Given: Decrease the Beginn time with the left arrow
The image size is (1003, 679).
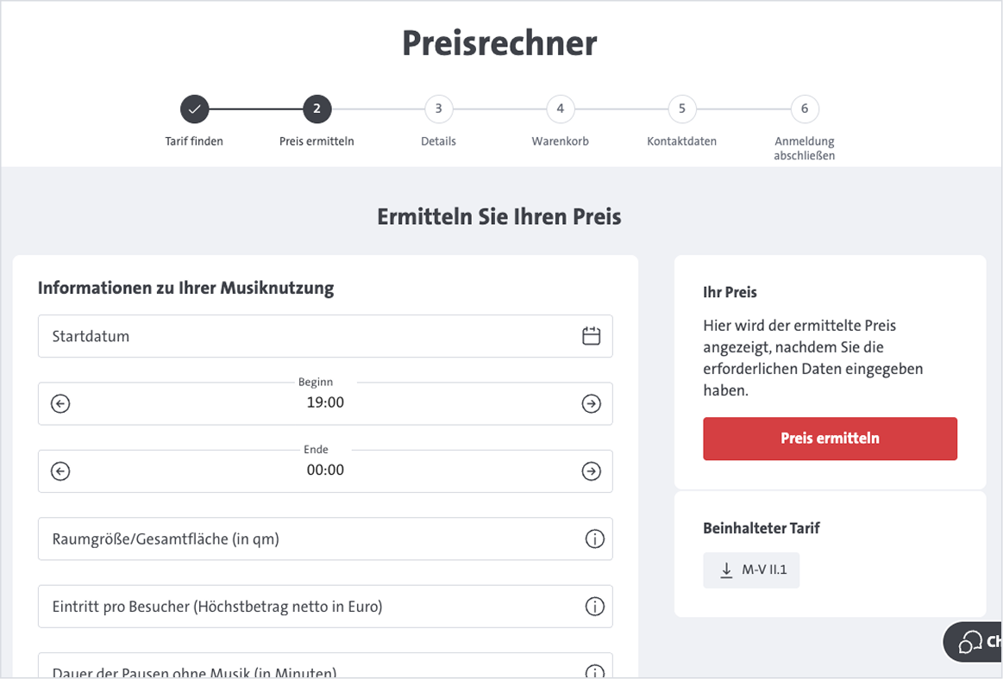Looking at the screenshot, I should 60,403.
